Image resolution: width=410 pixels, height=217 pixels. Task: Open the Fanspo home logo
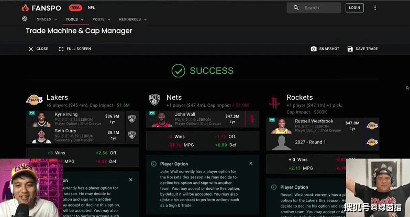tap(41, 8)
